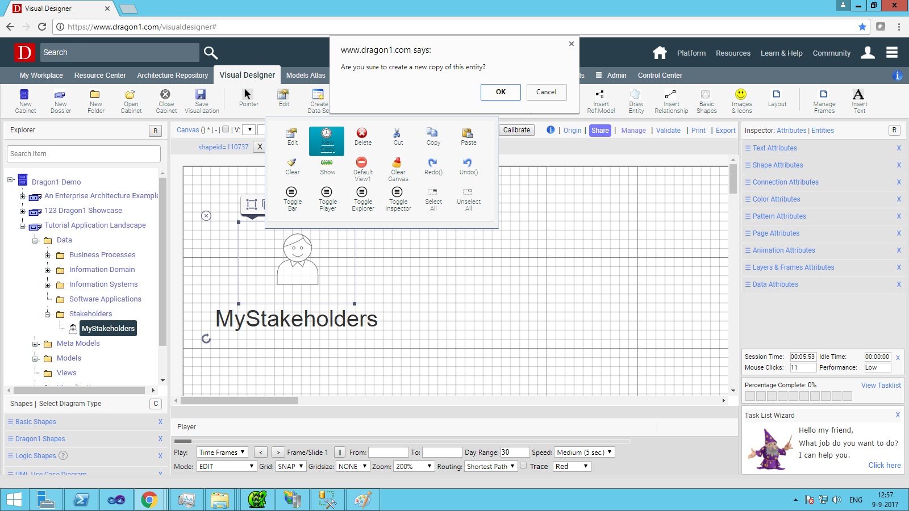Click Paste in the popup menu

468,137
